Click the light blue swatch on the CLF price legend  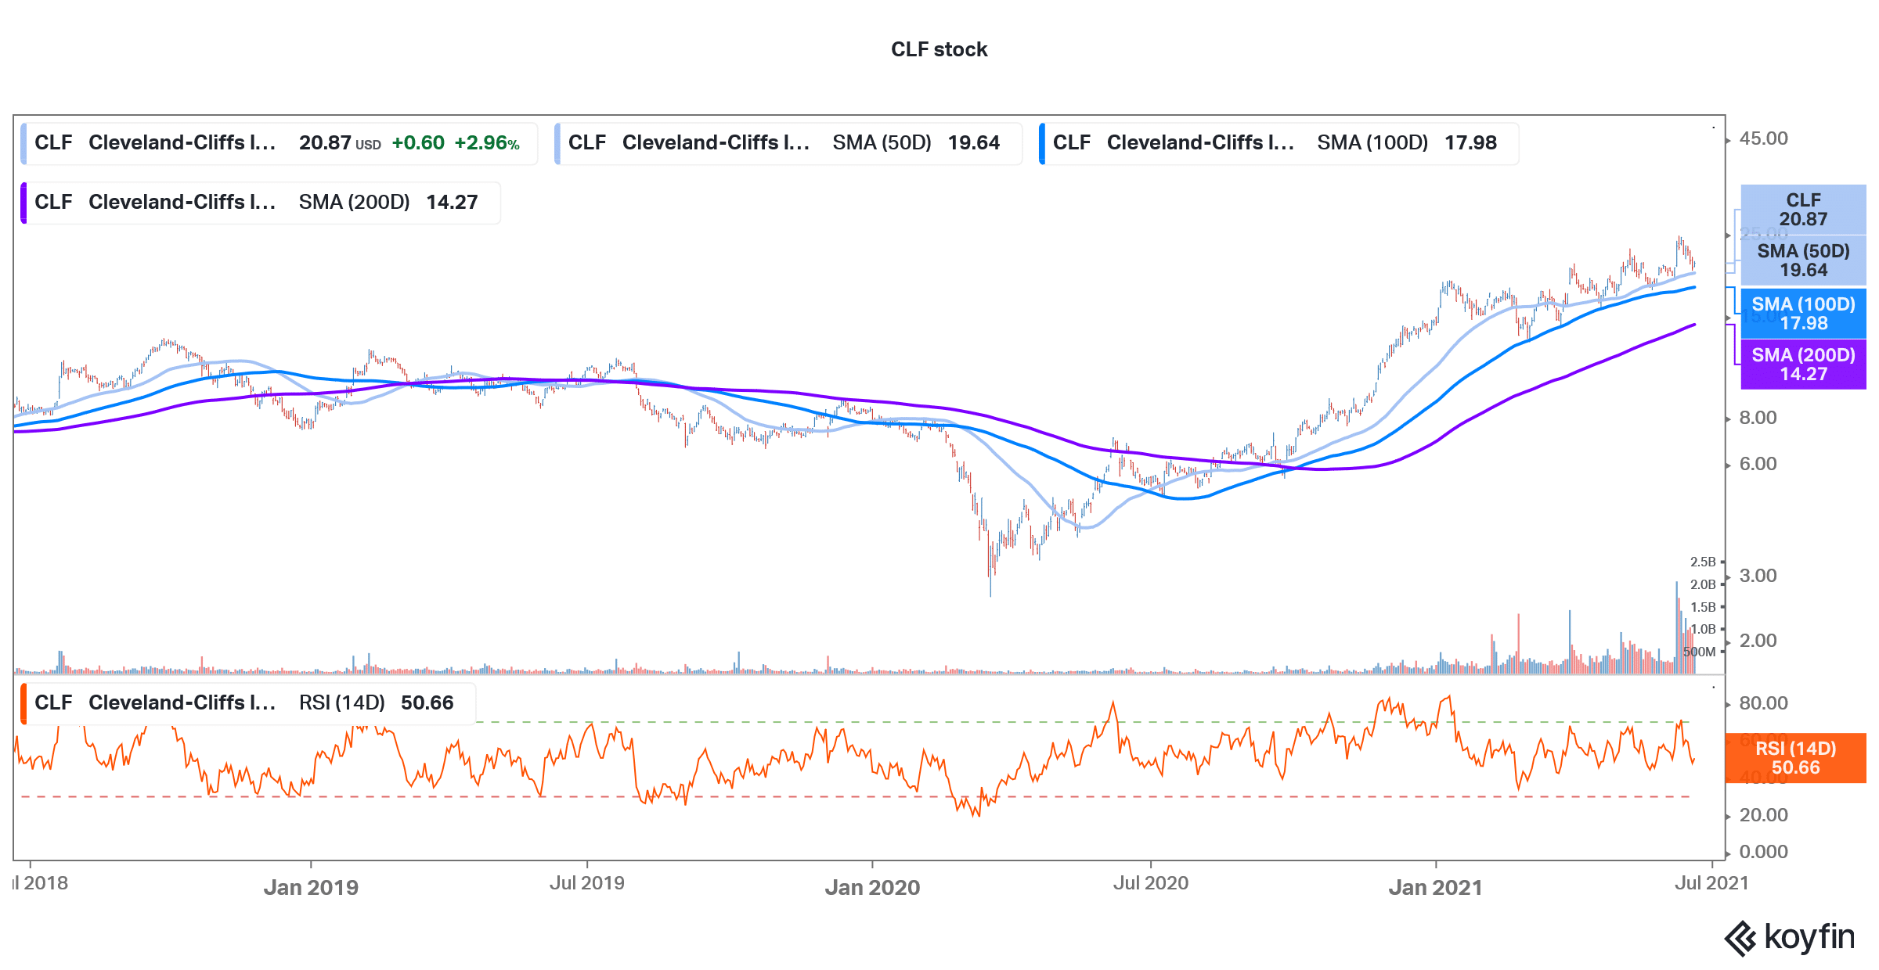[23, 143]
